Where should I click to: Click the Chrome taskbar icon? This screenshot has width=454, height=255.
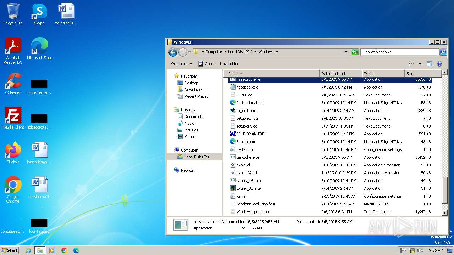(x=64, y=250)
